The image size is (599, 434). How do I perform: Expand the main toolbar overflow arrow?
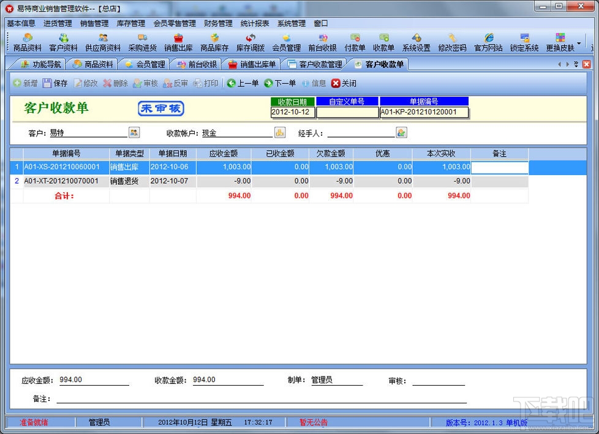(x=579, y=43)
